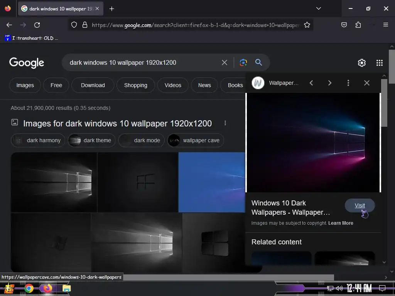The width and height of the screenshot is (395, 296).
Task: Open more options beside Images heading
Action: coord(225,123)
